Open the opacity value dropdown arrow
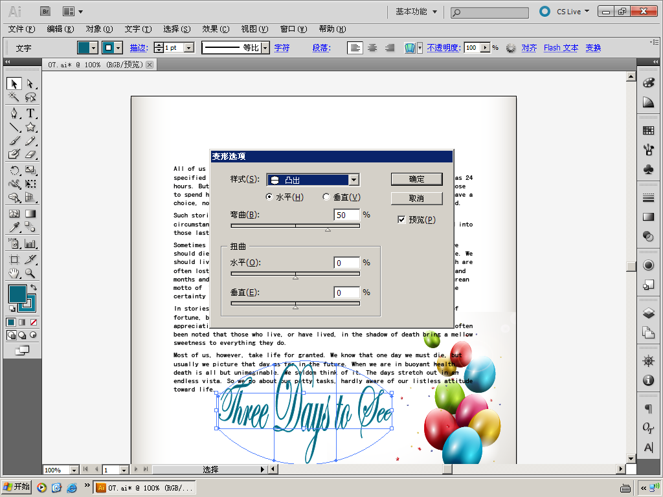Image resolution: width=663 pixels, height=497 pixels. (x=486, y=48)
